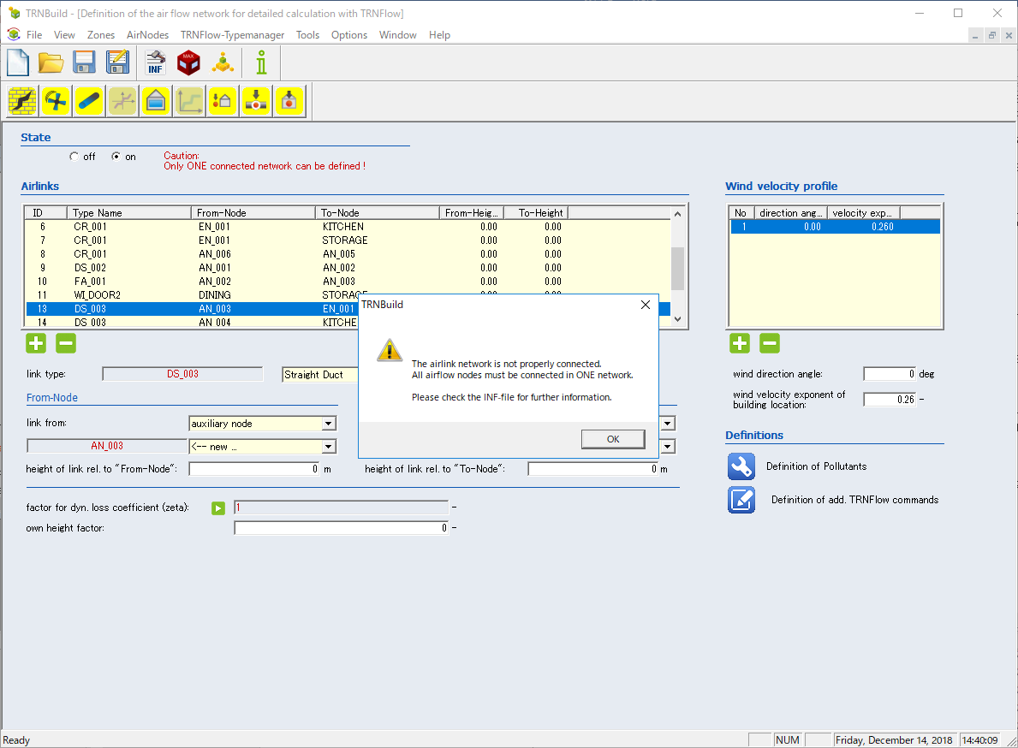Select airlink row 10 FA_001
The width and height of the screenshot is (1018, 748).
pyautogui.click(x=348, y=281)
